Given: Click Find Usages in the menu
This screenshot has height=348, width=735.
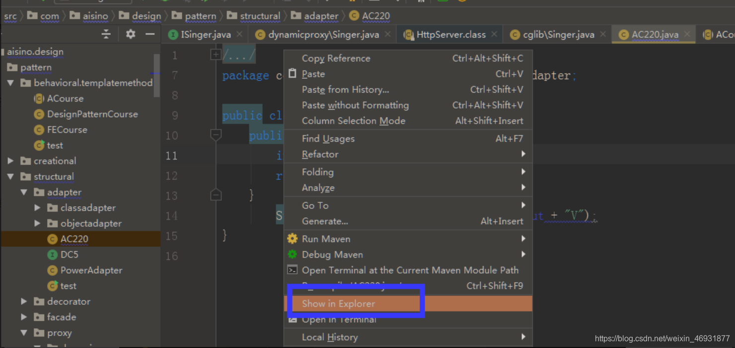Looking at the screenshot, I should (408, 139).
